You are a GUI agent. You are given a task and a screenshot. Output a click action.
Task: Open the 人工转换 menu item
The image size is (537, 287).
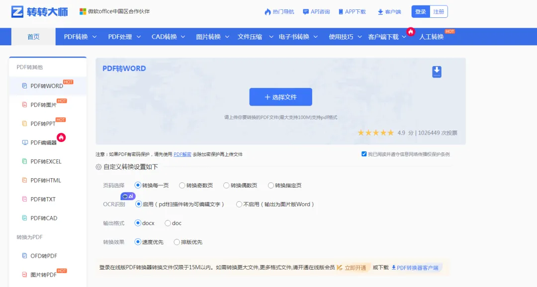[431, 37]
